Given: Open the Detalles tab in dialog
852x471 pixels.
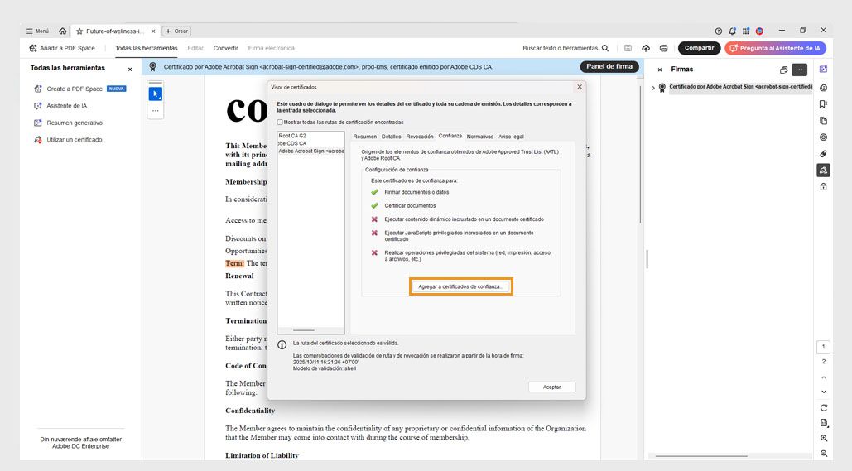Looking at the screenshot, I should click(x=391, y=137).
